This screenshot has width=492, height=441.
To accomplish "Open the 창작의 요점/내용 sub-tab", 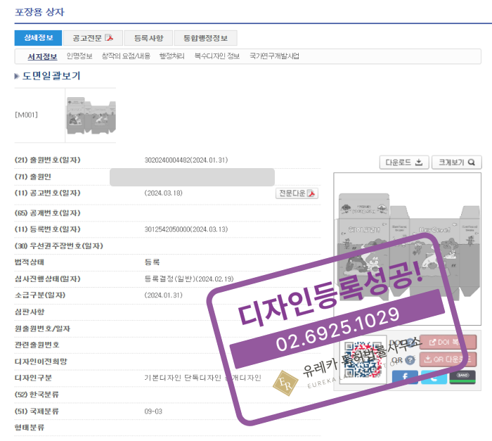I will 126,56.
